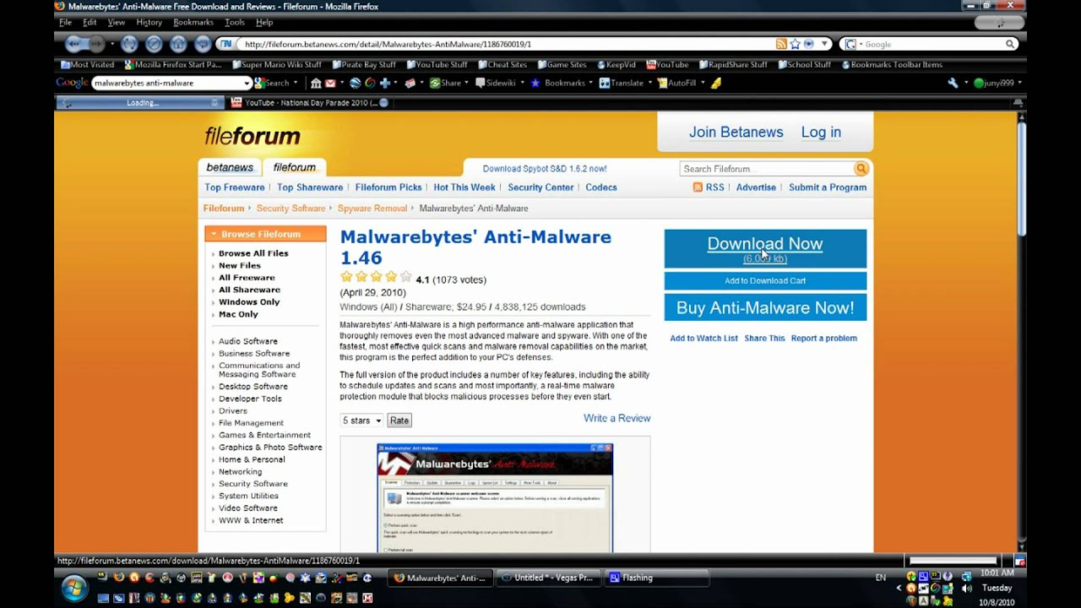Switch to the betanews tab
The height and width of the screenshot is (608, 1081).
coord(230,167)
